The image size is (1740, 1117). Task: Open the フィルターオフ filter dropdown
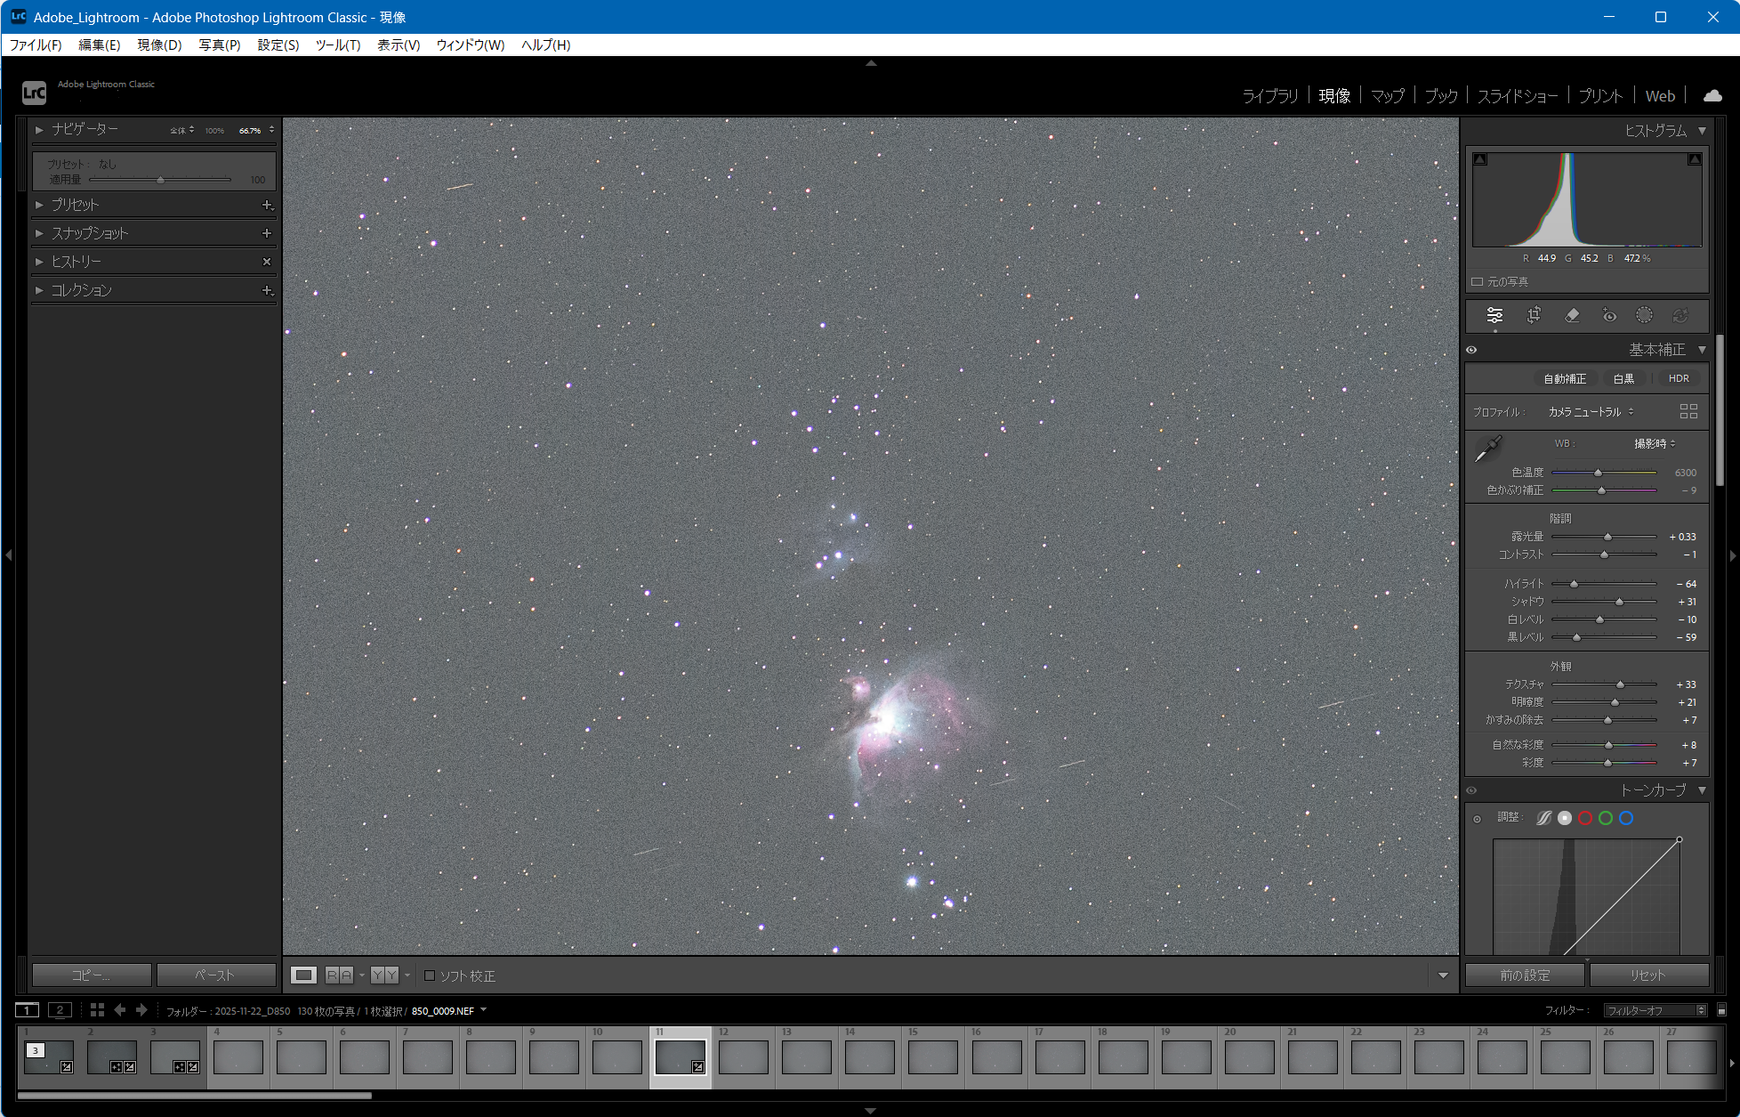[1654, 1010]
